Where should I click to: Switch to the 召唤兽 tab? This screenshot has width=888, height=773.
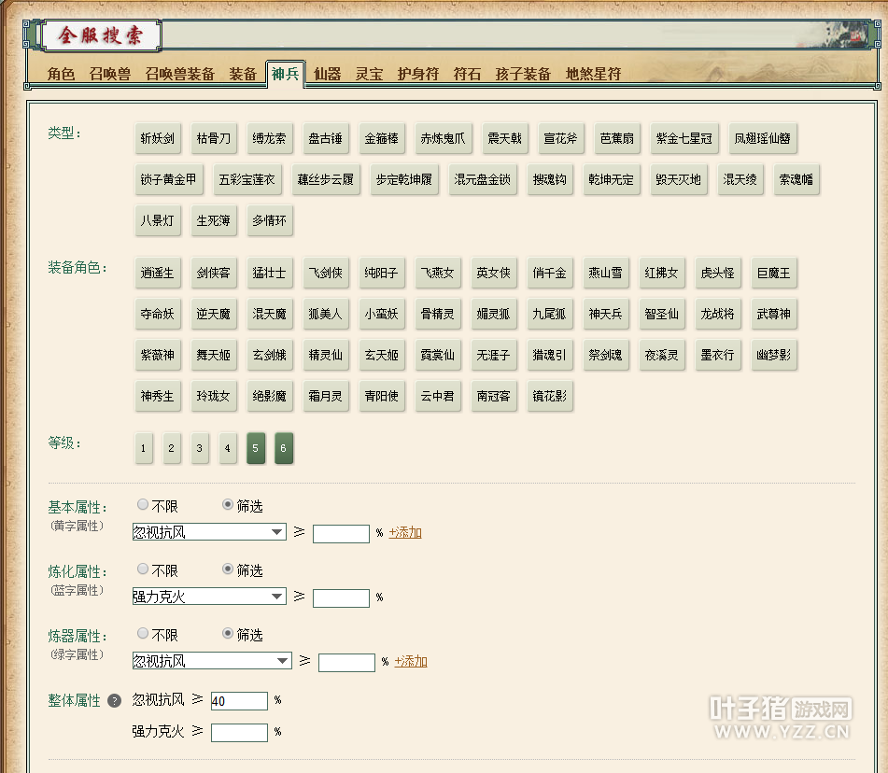[110, 74]
